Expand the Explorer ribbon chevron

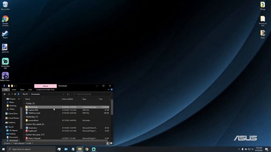pos(108,90)
